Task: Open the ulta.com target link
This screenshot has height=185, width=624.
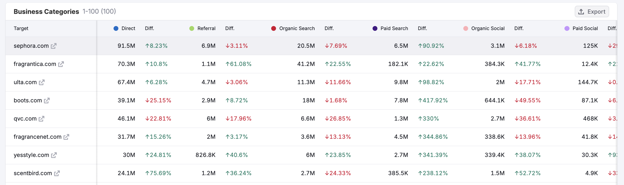Action: pyautogui.click(x=25, y=82)
